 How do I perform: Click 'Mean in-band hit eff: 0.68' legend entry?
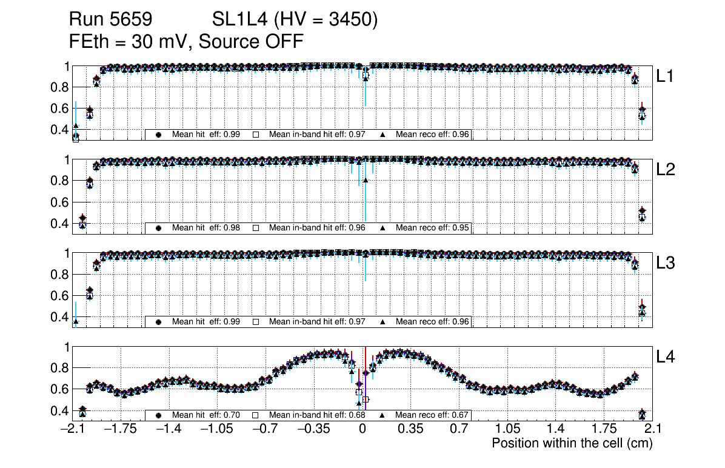(x=316, y=416)
